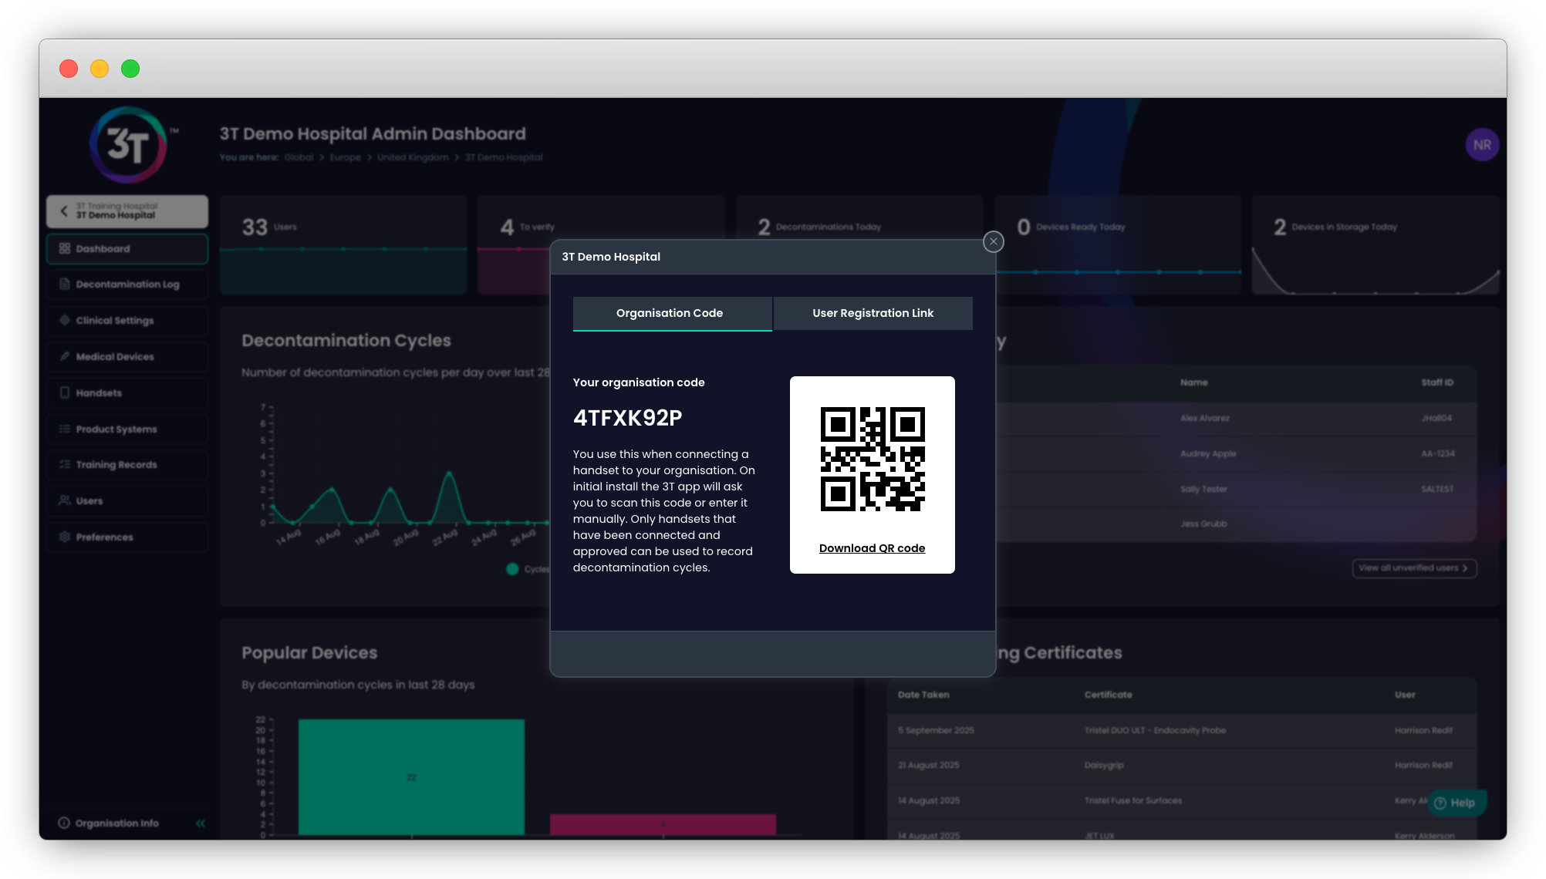Select the Daisygrip certificate row

click(x=1182, y=766)
